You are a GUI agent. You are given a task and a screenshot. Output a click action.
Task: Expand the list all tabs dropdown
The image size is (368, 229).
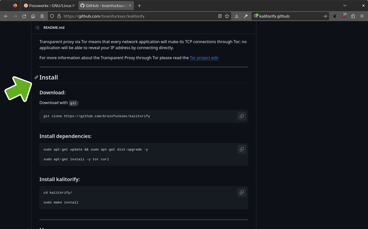coord(345,6)
